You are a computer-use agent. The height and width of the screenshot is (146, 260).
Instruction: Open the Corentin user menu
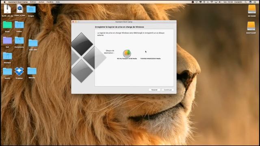(238, 2)
